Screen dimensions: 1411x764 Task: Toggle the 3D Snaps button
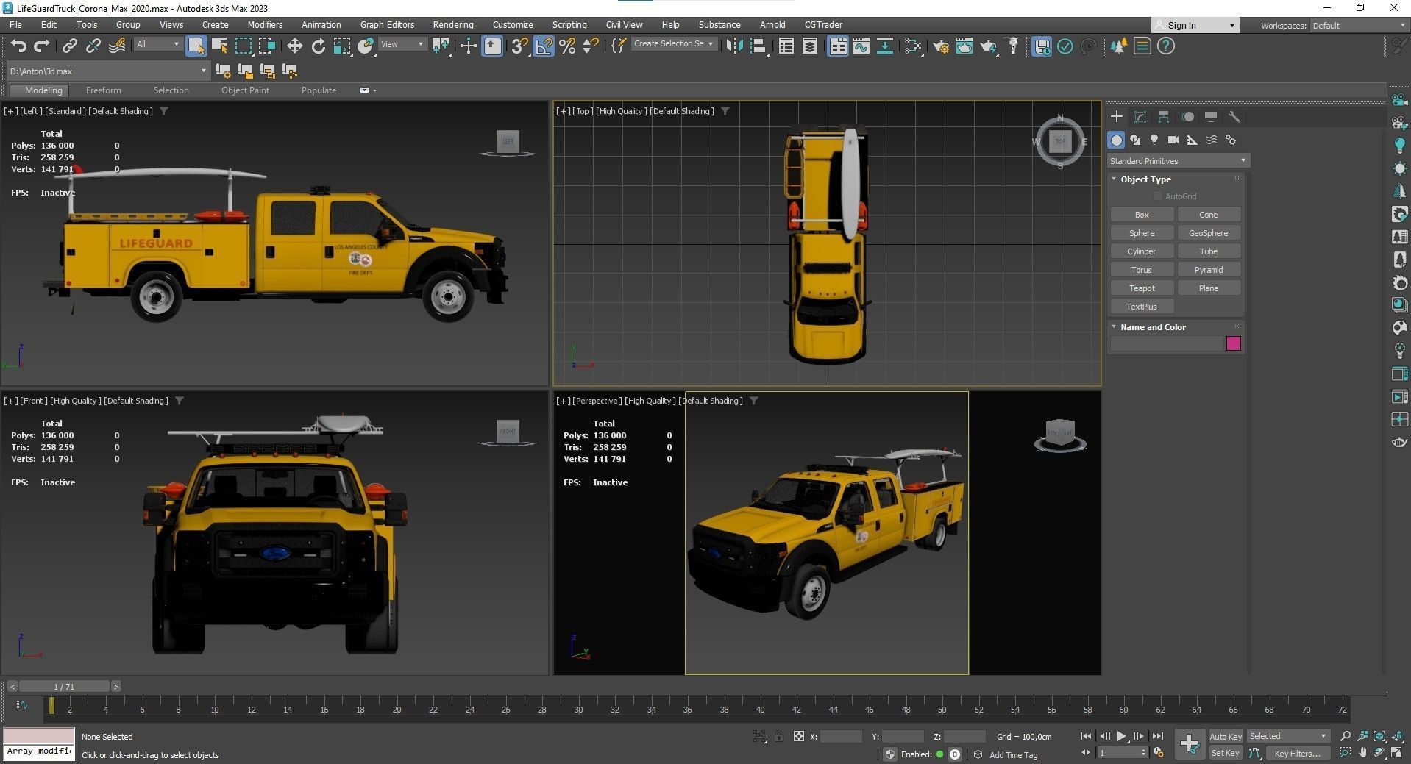(x=519, y=46)
